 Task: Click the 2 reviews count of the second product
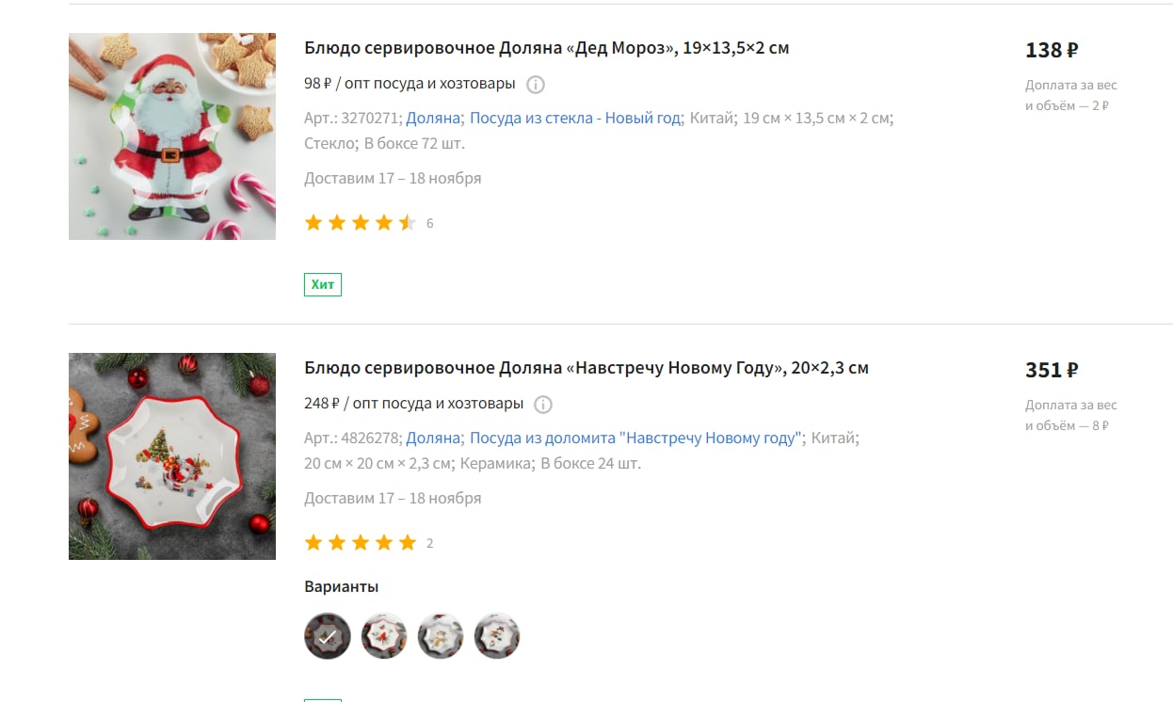click(x=430, y=544)
